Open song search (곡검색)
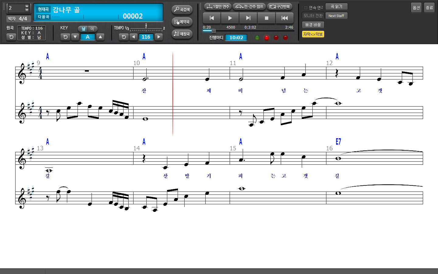 pyautogui.click(x=182, y=9)
